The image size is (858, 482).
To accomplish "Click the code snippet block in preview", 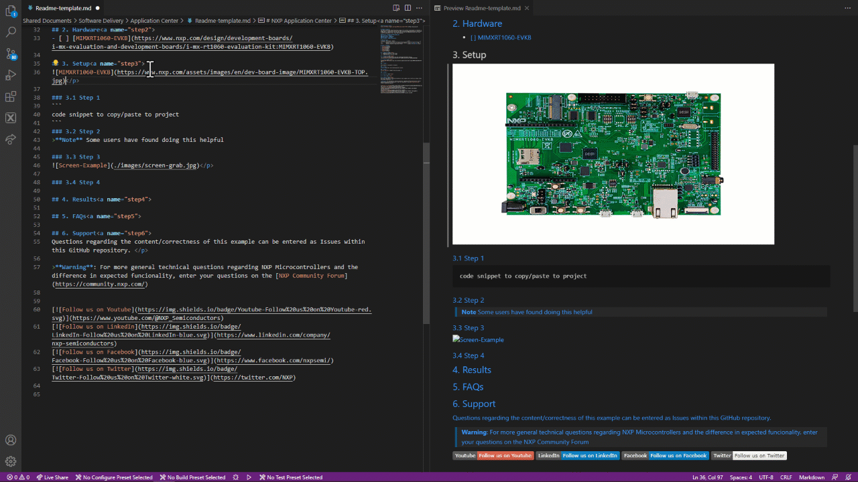I will pyautogui.click(x=641, y=276).
